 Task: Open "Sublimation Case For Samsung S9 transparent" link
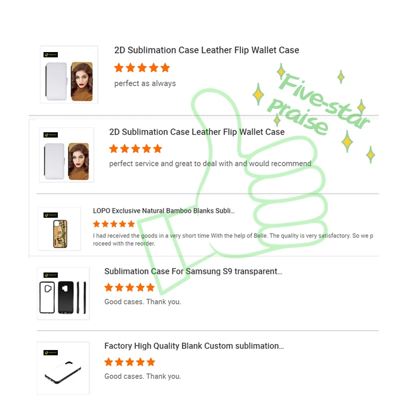point(193,271)
